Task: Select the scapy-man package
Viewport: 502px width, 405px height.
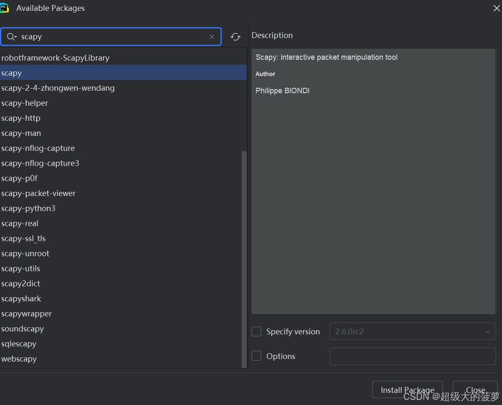Action: click(x=123, y=133)
